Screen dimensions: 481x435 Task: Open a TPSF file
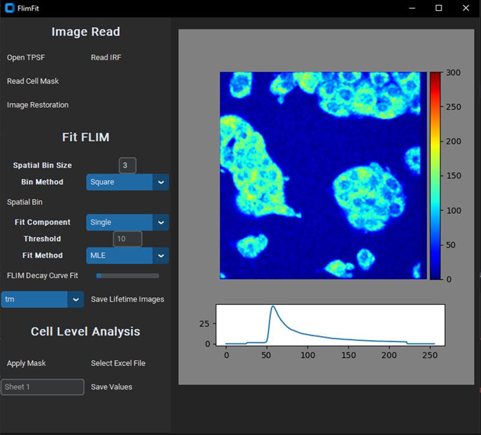coord(26,57)
